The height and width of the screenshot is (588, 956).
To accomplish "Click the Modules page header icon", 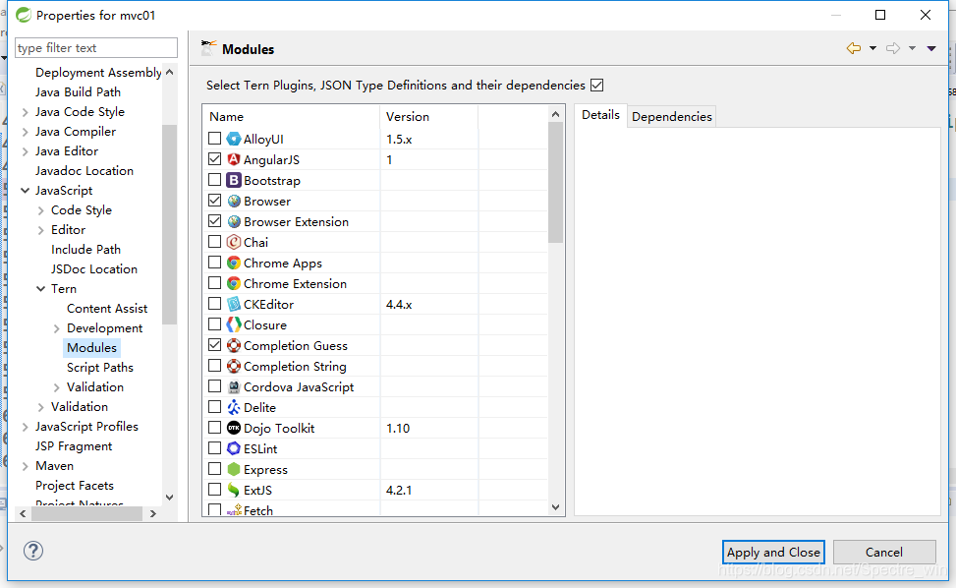I will click(208, 48).
